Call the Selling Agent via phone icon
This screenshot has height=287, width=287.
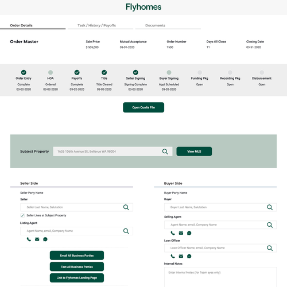[x=173, y=233]
